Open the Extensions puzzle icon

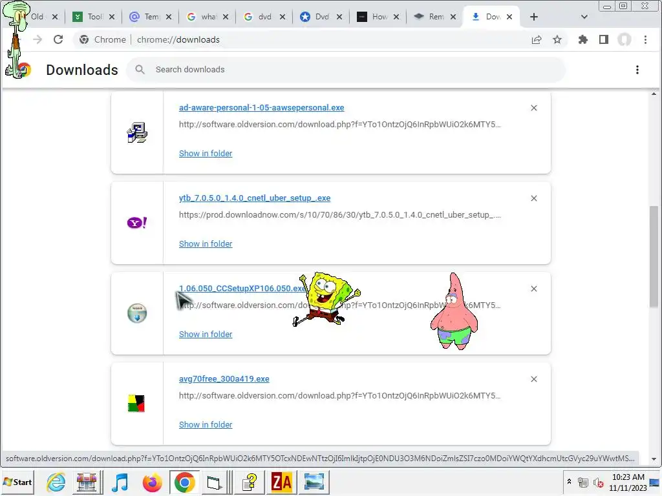point(583,39)
